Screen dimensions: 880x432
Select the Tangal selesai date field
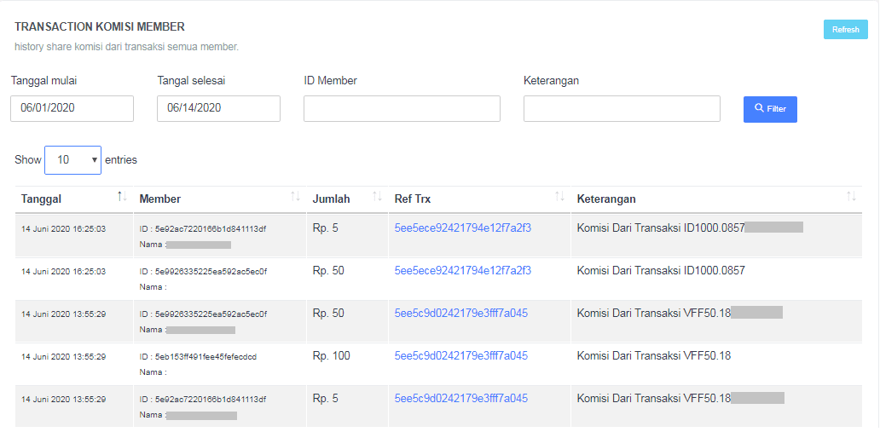tap(219, 108)
